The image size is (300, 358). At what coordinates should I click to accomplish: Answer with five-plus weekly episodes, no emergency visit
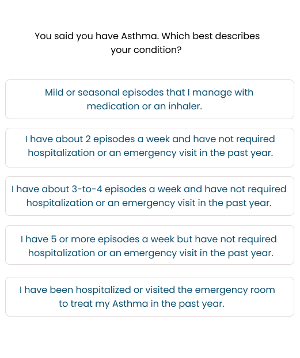click(150, 245)
